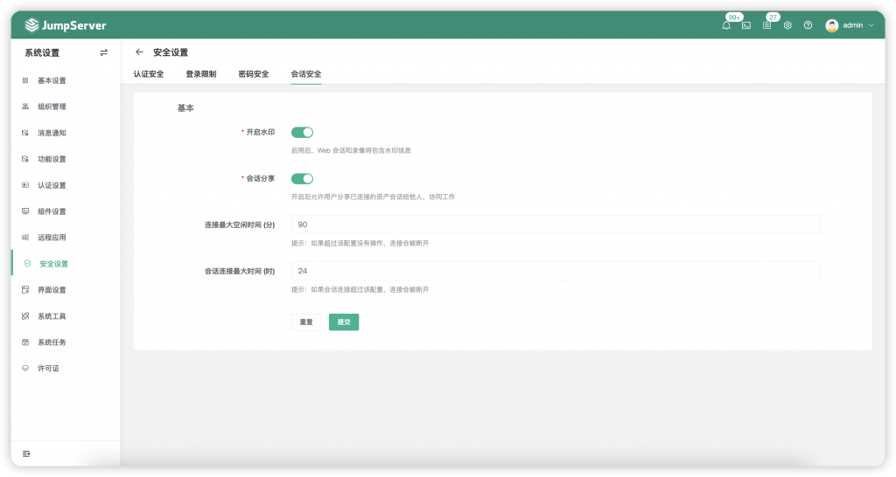The width and height of the screenshot is (896, 477).
Task: Switch view using the swap arrows icon
Action: point(103,52)
